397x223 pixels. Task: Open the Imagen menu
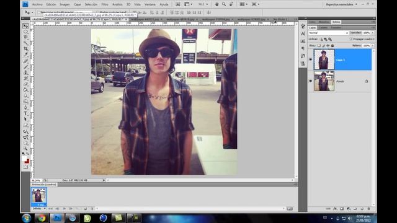65,4
